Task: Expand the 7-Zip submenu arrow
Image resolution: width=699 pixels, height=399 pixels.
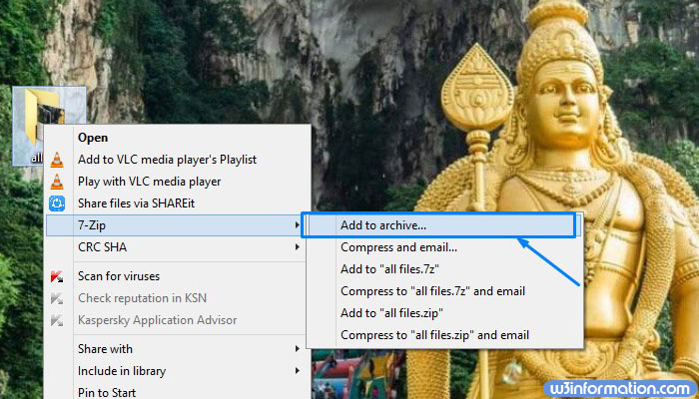Action: (x=297, y=225)
